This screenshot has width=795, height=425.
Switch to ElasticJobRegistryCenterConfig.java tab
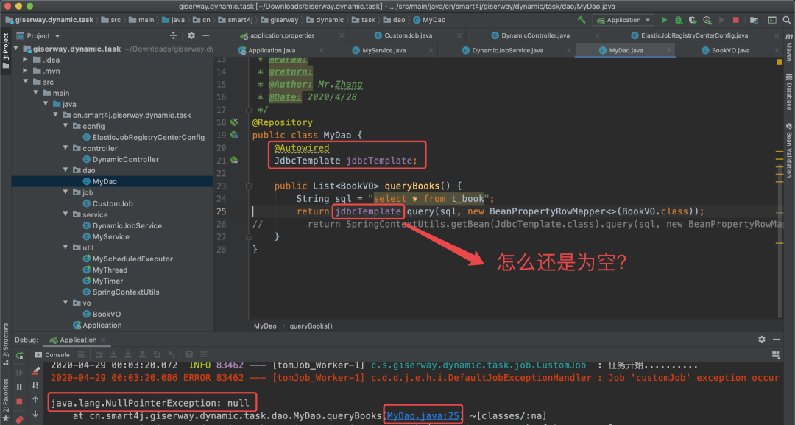pos(693,35)
